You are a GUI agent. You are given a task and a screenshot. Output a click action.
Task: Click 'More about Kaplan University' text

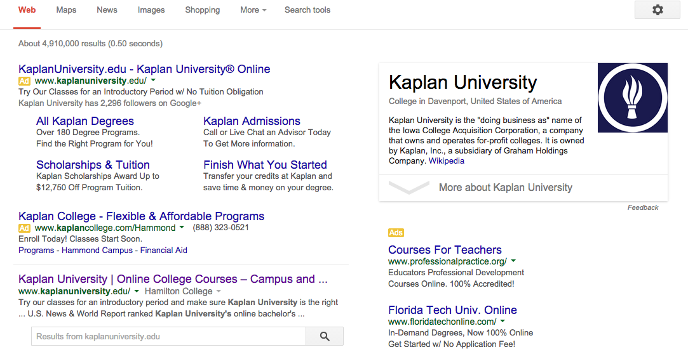click(506, 187)
